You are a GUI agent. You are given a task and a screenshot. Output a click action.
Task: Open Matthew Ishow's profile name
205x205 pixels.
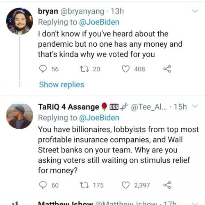coord(65,203)
